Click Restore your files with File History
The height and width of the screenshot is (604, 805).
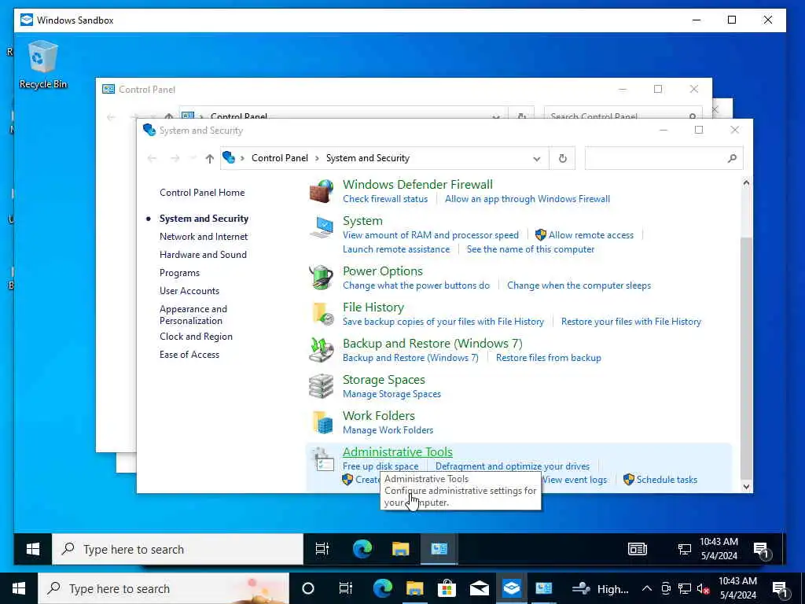coord(631,322)
